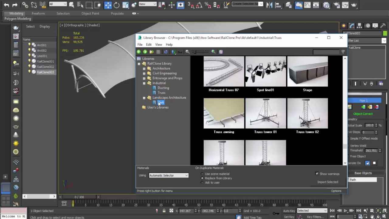
Task: Expand the Architecture library folder
Action: click(144, 68)
